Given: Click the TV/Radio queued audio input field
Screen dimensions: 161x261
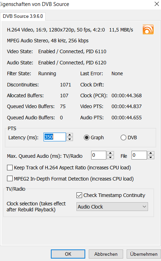Looking at the screenshot, I should coord(99,155).
